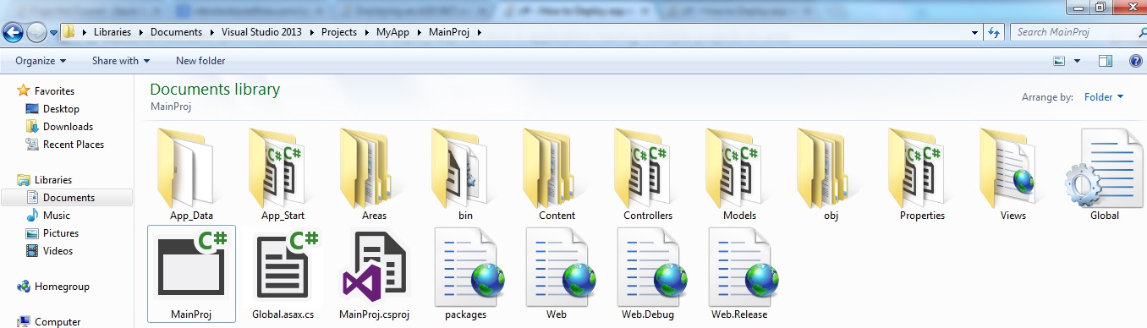Click the Forward navigation arrow button
Viewport: 1147px width, 328px height.
36,33
